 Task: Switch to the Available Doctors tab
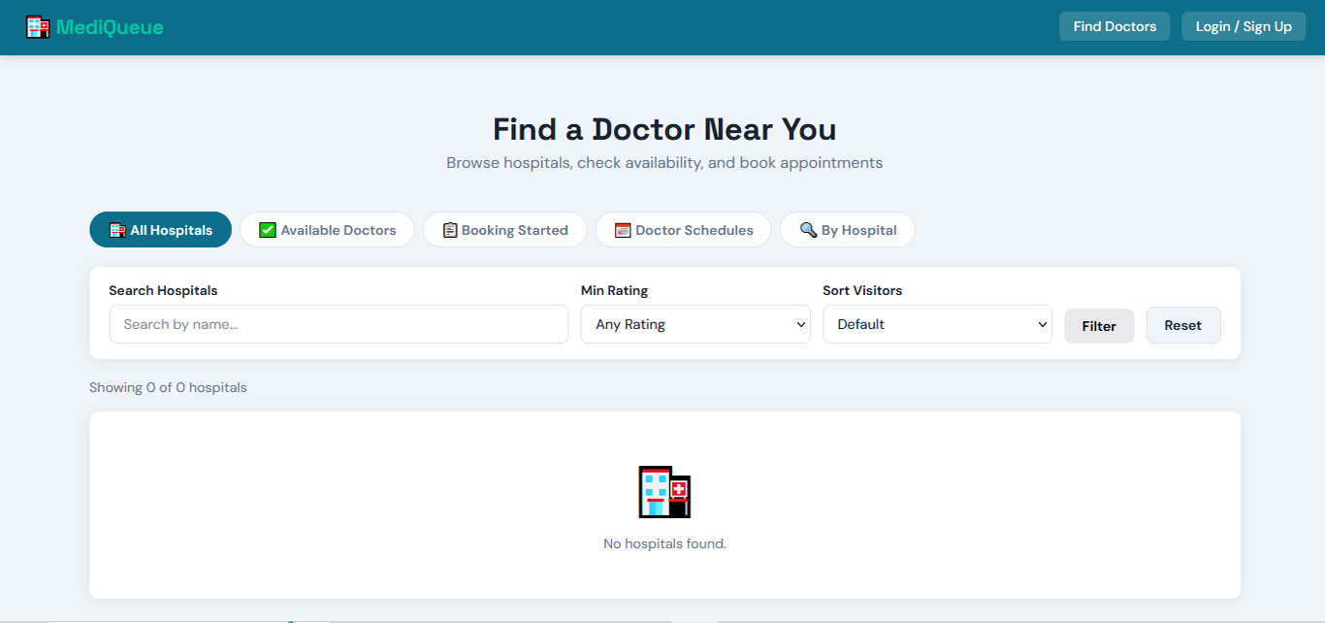[x=327, y=230]
